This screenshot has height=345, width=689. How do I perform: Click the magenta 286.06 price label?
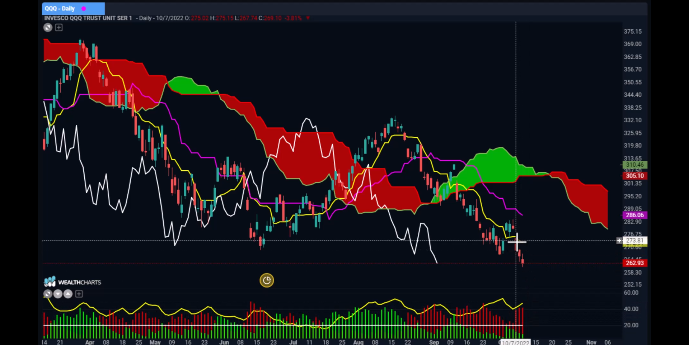coord(634,215)
